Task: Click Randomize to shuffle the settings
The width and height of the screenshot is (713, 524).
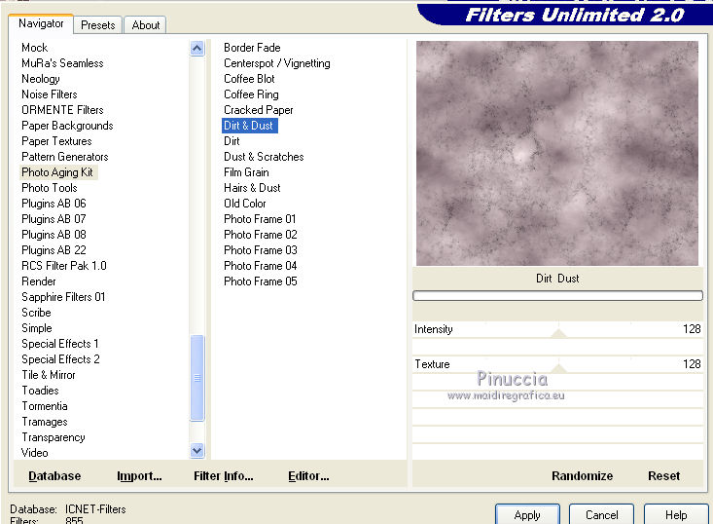Action: point(582,475)
